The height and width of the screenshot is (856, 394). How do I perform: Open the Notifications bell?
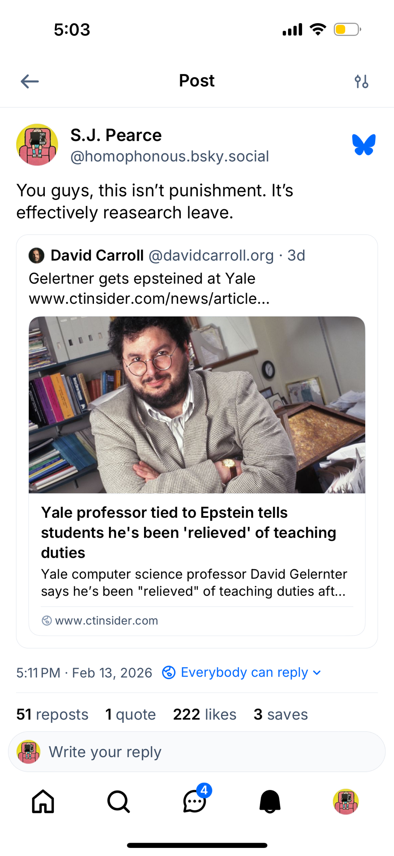point(270,801)
